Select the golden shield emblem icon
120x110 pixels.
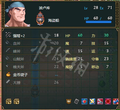pos(69,101)
